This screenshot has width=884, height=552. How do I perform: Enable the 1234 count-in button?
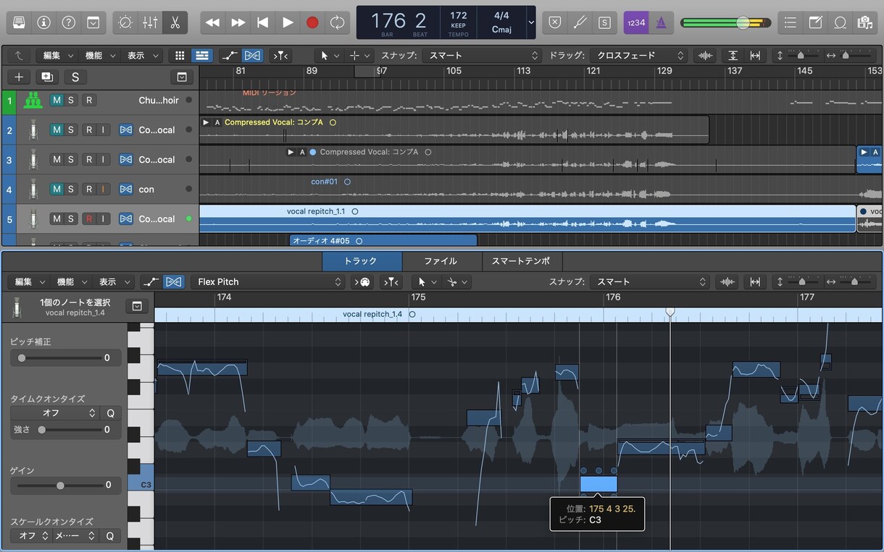coord(636,22)
